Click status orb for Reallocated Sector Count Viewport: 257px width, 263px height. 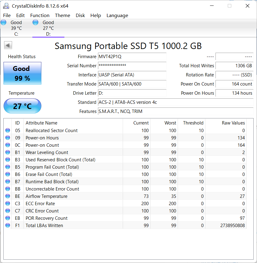point(8,131)
